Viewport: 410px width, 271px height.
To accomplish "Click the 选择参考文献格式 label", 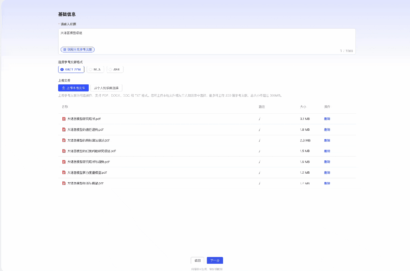I will tap(70, 62).
